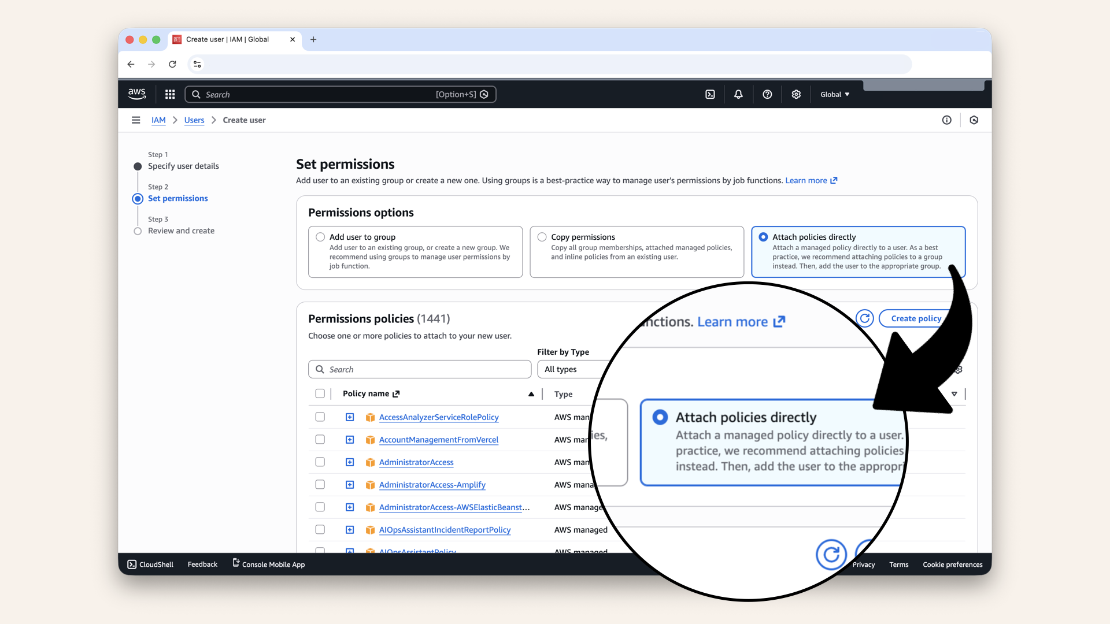This screenshot has width=1110, height=624.
Task: Launch CloudShell from the top bar icon
Action: [710, 94]
